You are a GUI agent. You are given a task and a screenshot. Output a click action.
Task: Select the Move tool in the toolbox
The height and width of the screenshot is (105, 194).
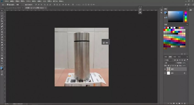pos(2,10)
